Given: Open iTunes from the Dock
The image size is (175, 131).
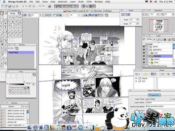Looking at the screenshot, I should coord(58,127).
